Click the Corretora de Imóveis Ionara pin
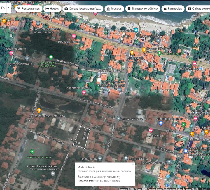210x190 pixels. 38,24
